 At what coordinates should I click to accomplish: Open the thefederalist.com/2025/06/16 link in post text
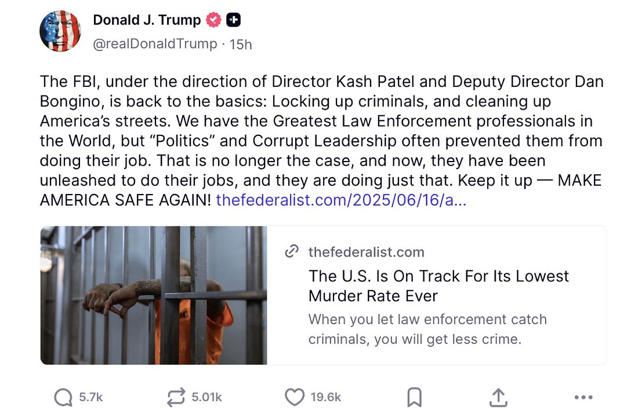(340, 201)
